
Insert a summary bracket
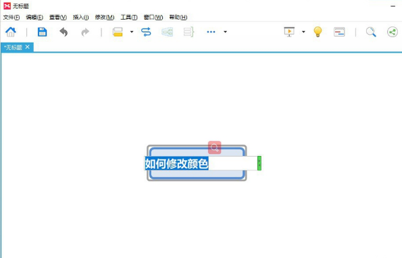[x=189, y=32]
